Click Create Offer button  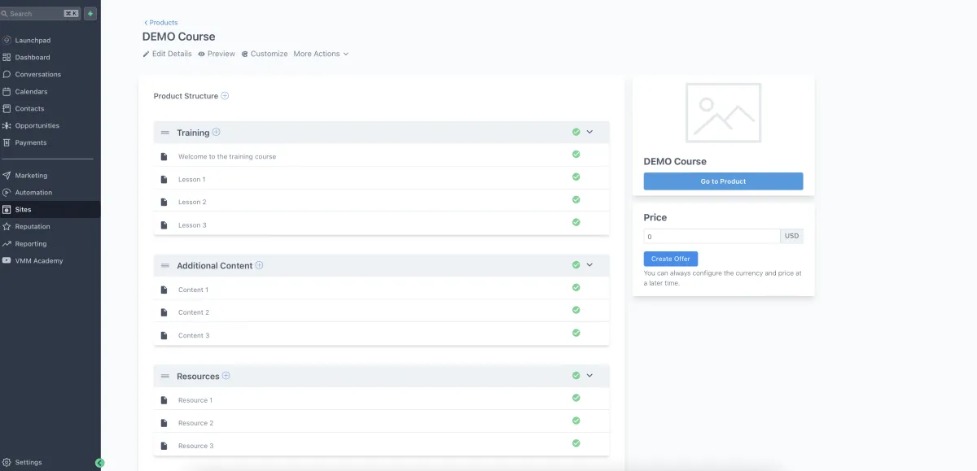click(671, 259)
